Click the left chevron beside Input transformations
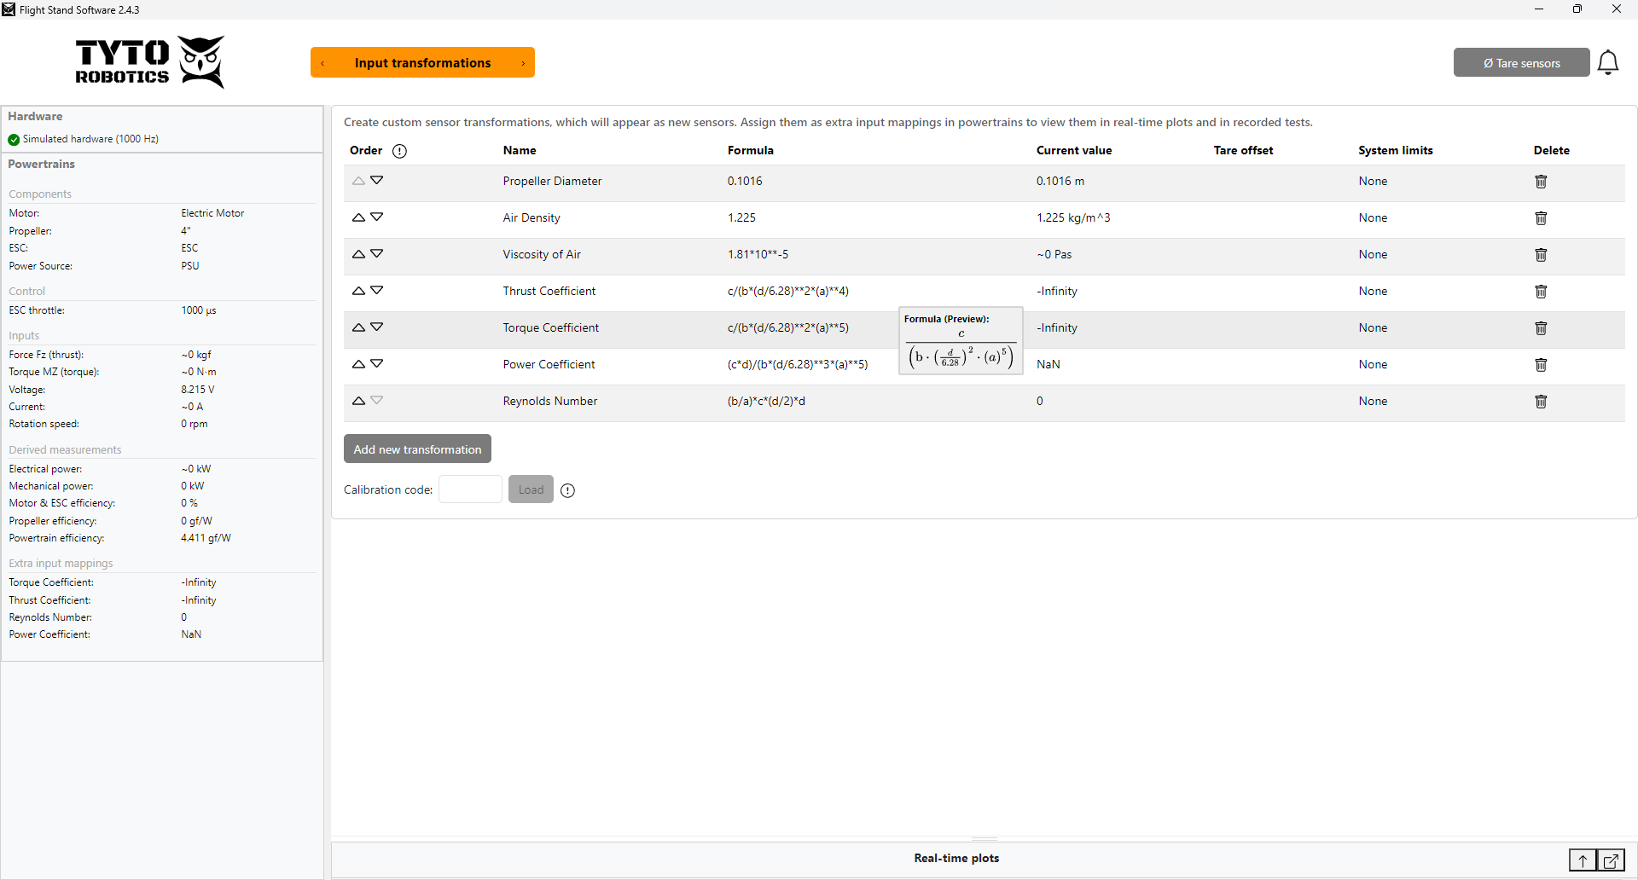 click(x=322, y=62)
